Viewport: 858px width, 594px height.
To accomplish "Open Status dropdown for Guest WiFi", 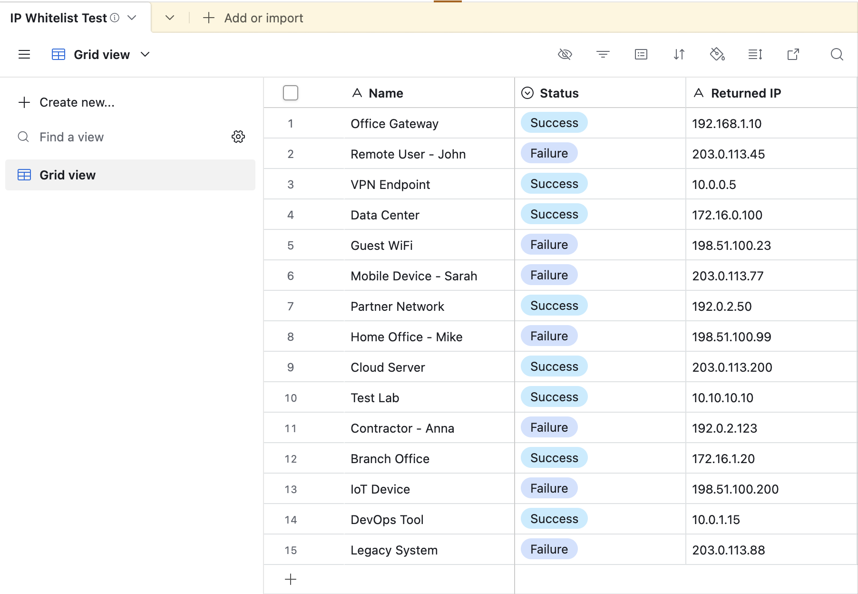I will pos(600,245).
